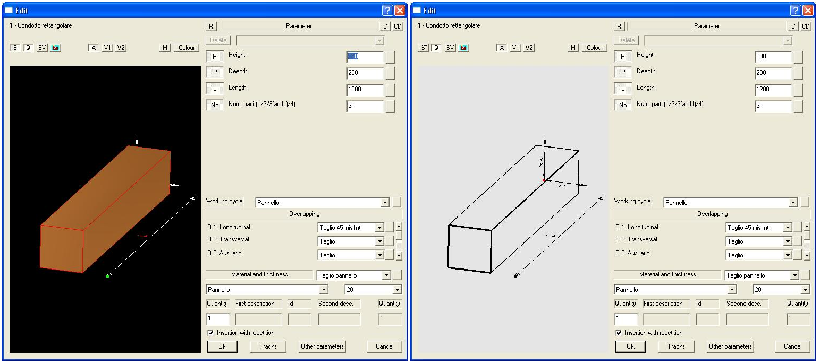This screenshot has height=364, width=820.
Task: Open Other parameters in black-preview window
Action: click(x=323, y=346)
